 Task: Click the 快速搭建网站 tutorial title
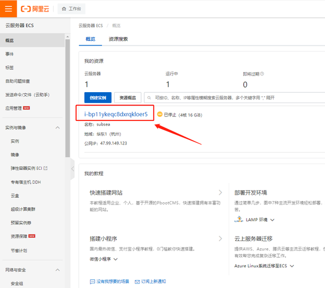pyautogui.click(x=106, y=193)
